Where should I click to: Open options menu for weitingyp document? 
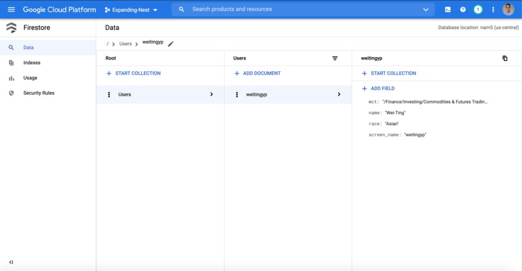click(x=236, y=95)
